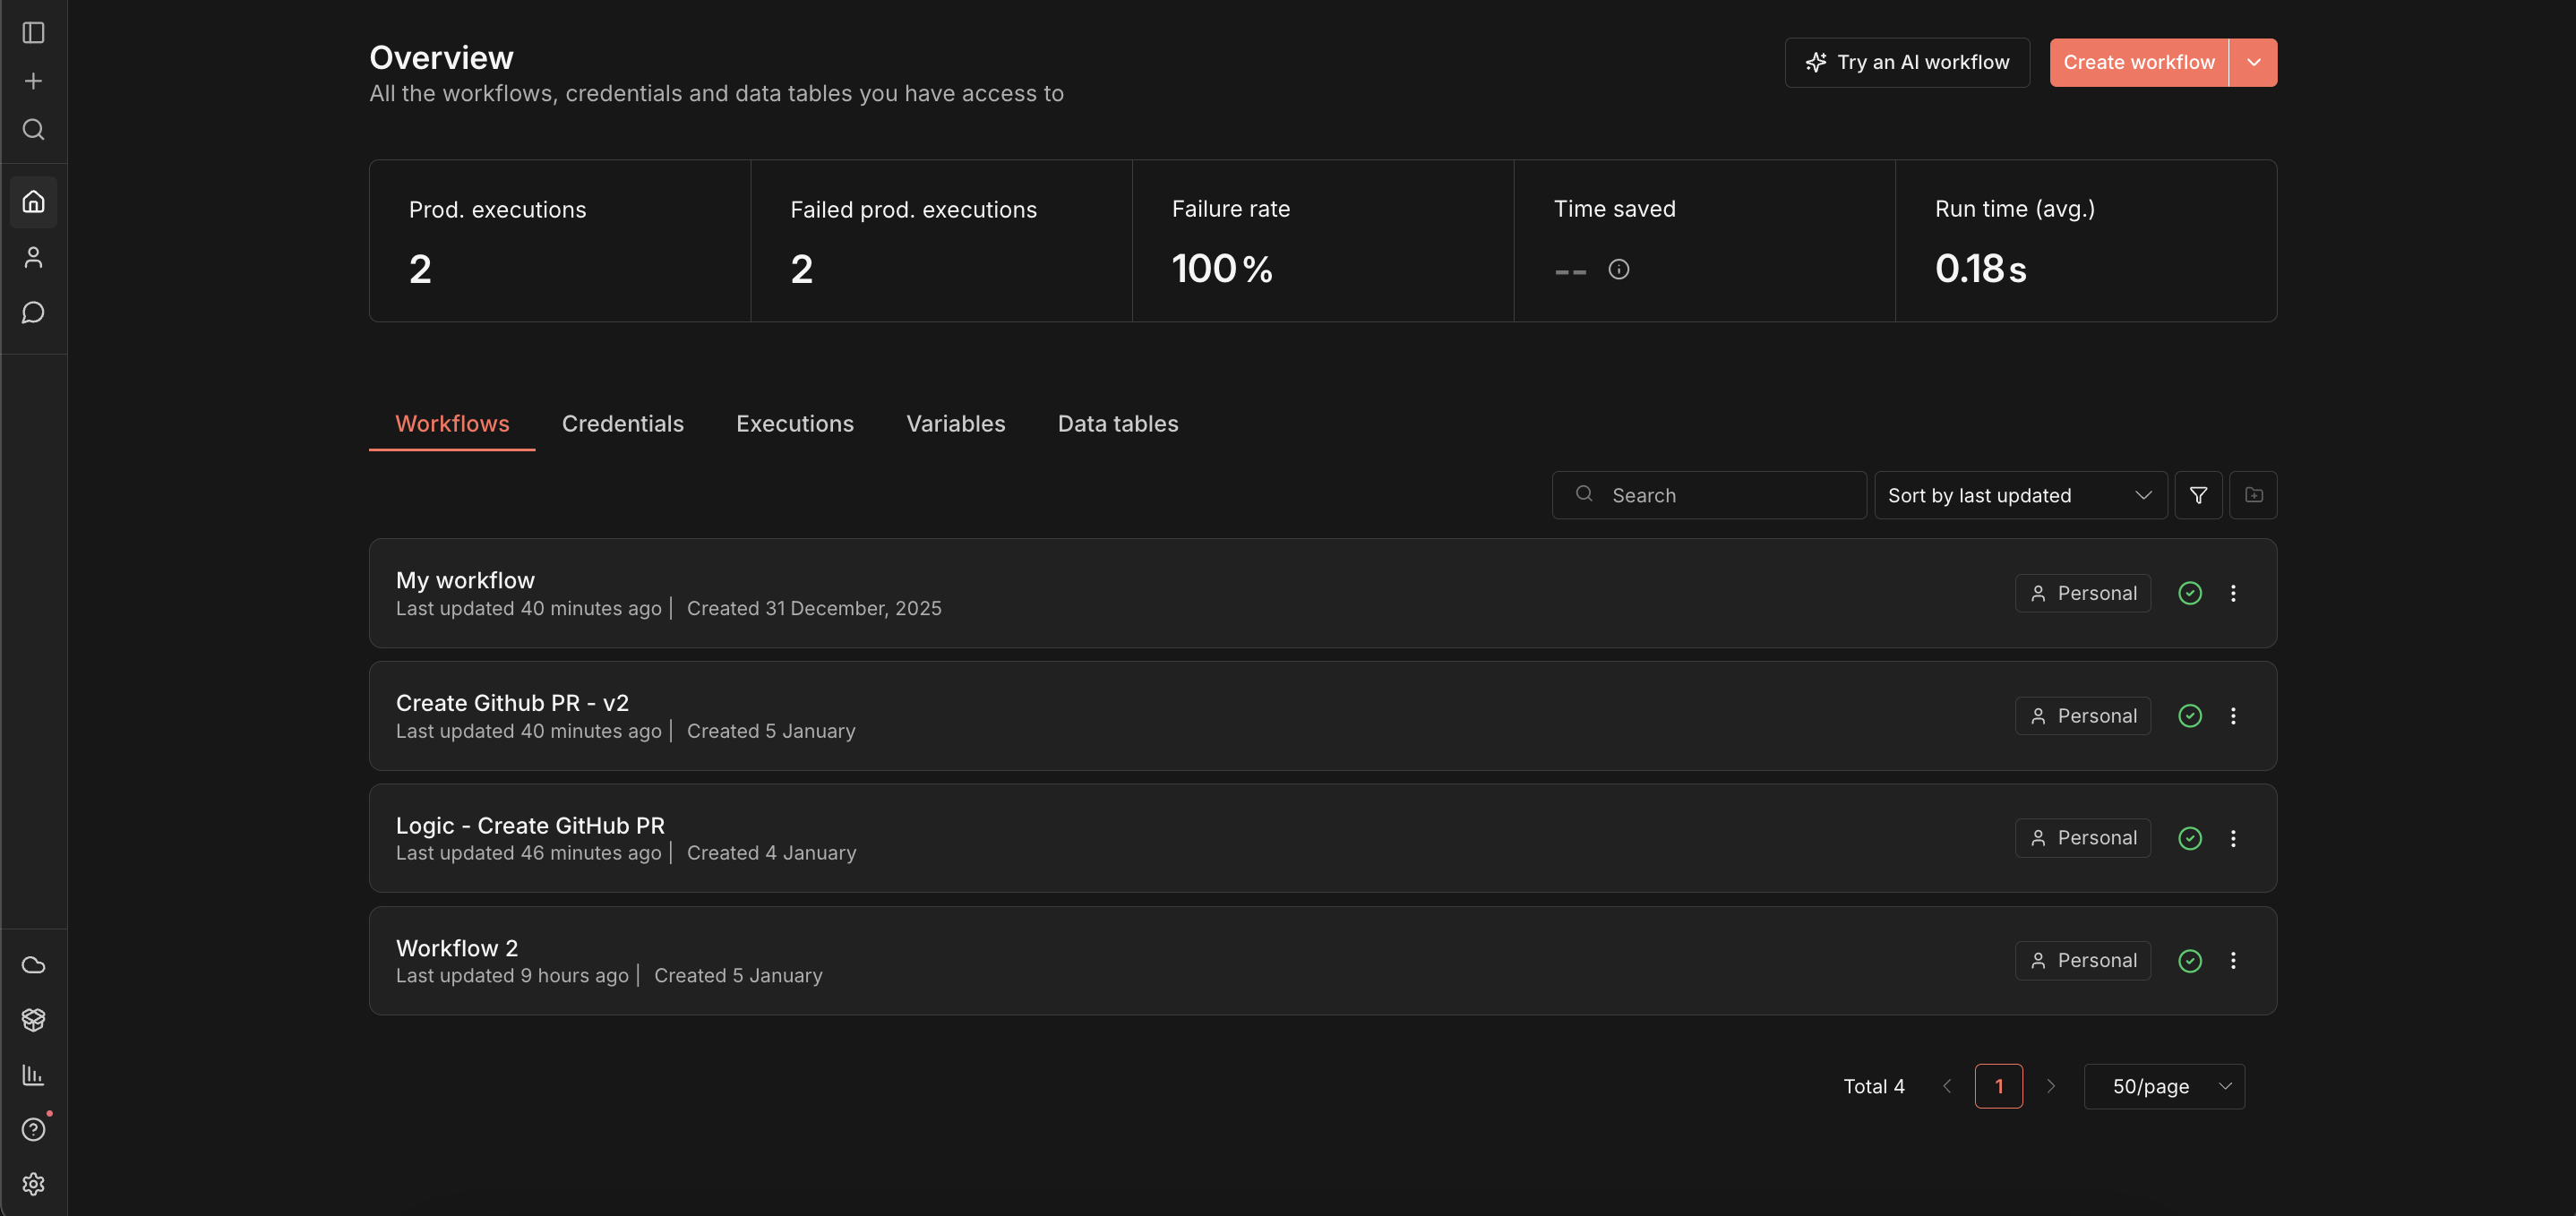This screenshot has height=1216, width=2576.
Task: Toggle active status on Logic - Create GitHub PR
Action: coord(2190,838)
